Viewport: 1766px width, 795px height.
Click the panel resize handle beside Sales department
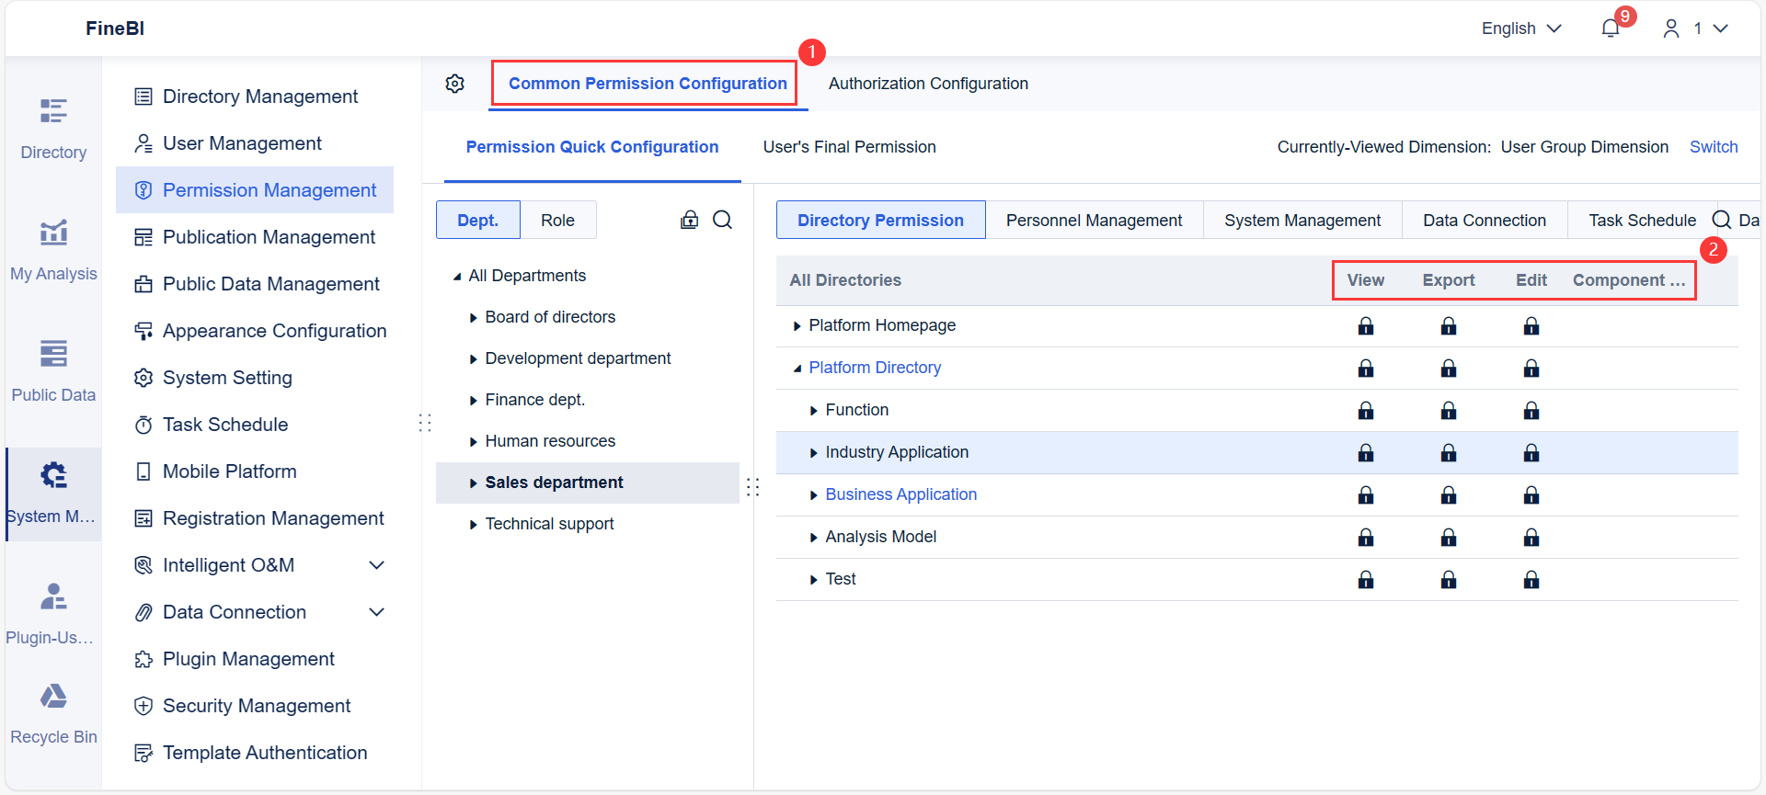coord(753,487)
